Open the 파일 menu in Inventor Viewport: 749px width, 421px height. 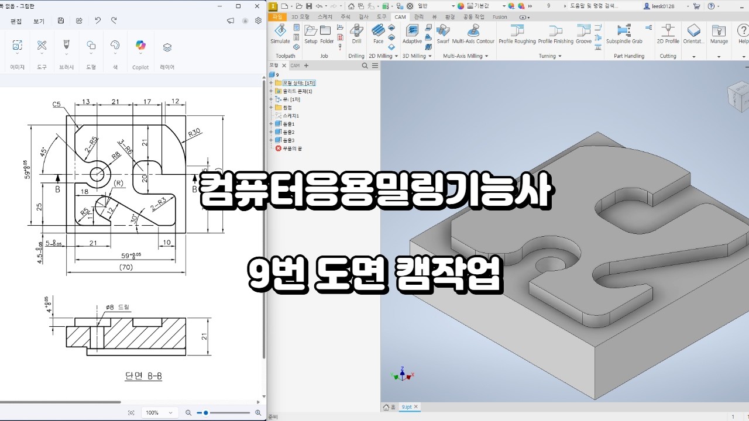coord(277,17)
